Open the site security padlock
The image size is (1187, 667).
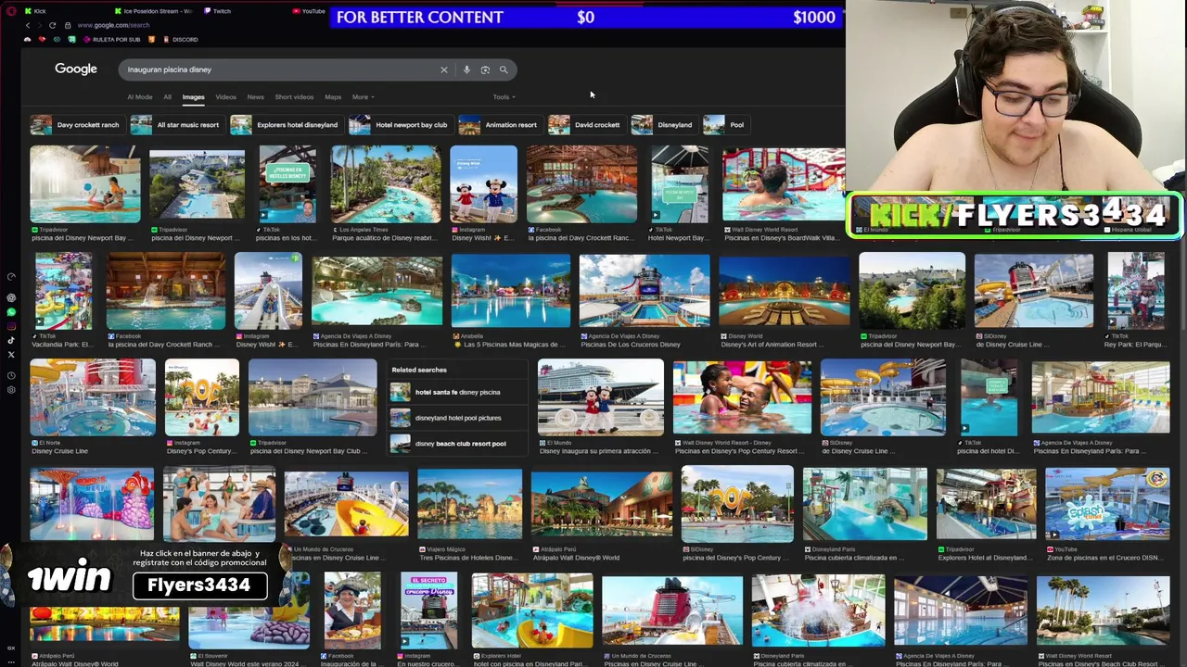68,25
